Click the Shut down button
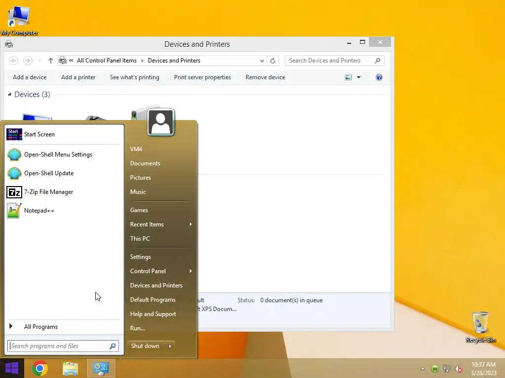 tap(145, 346)
